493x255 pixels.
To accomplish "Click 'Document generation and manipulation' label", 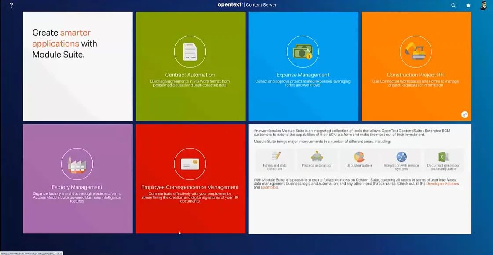I will [444, 167].
